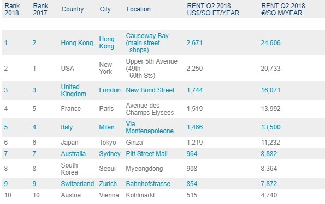Select 'Pitt Street Mall' location

point(146,154)
